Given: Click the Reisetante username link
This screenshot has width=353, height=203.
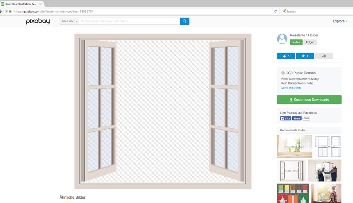Looking at the screenshot, I should coord(297,35).
